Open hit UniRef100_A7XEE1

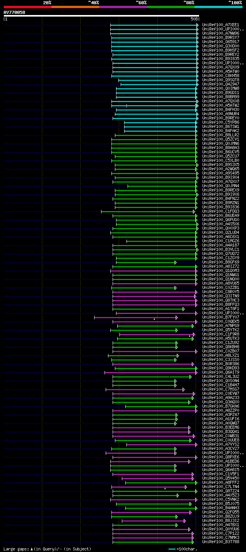[221, 25]
